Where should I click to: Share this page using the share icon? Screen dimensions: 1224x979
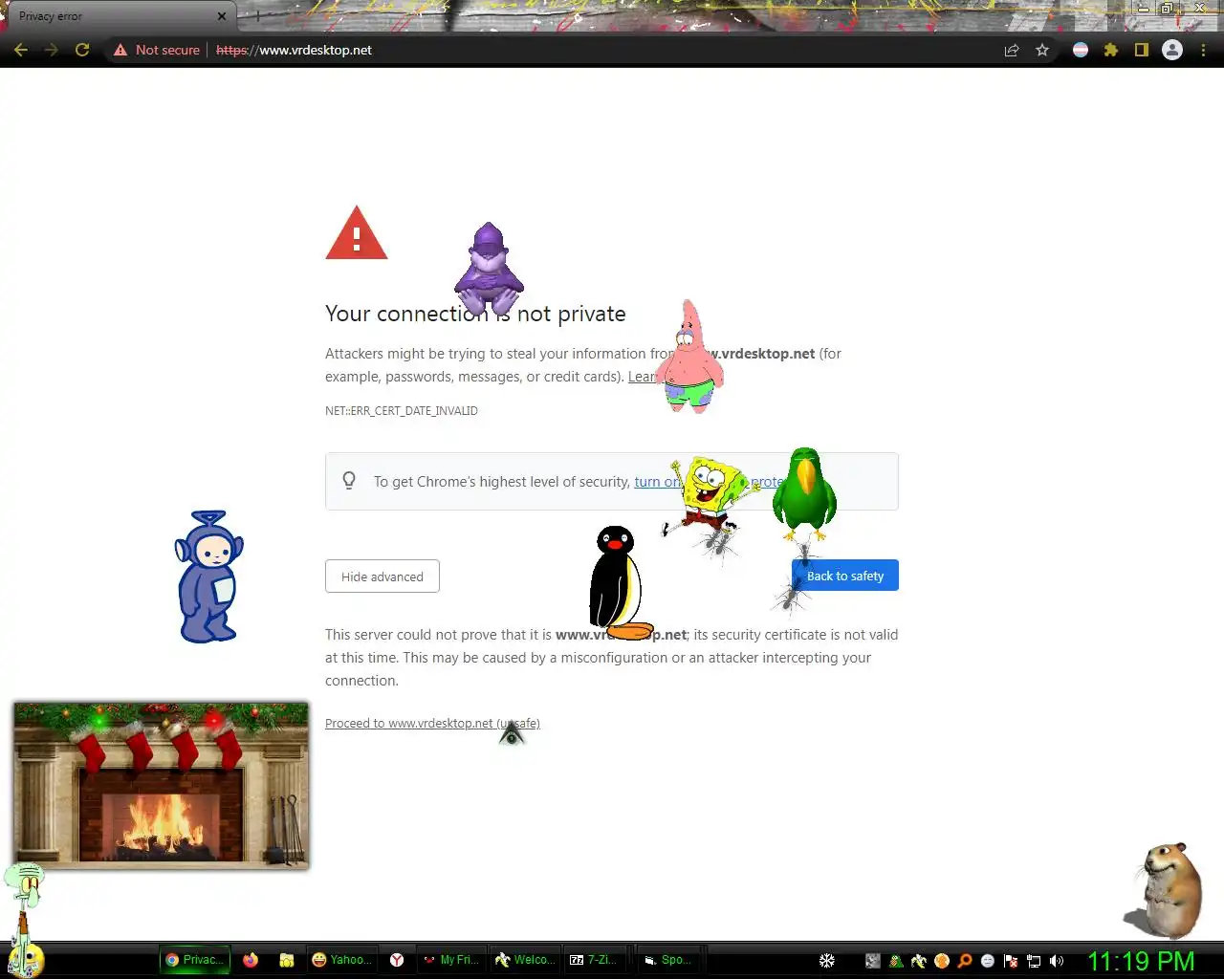click(1012, 50)
